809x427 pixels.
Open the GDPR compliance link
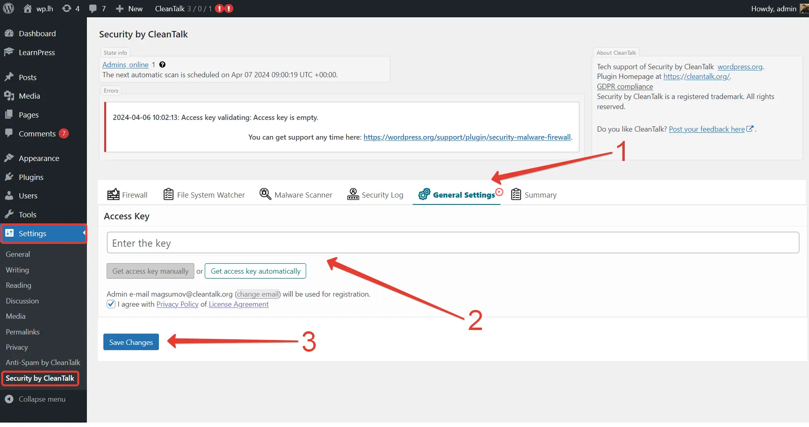tap(624, 87)
